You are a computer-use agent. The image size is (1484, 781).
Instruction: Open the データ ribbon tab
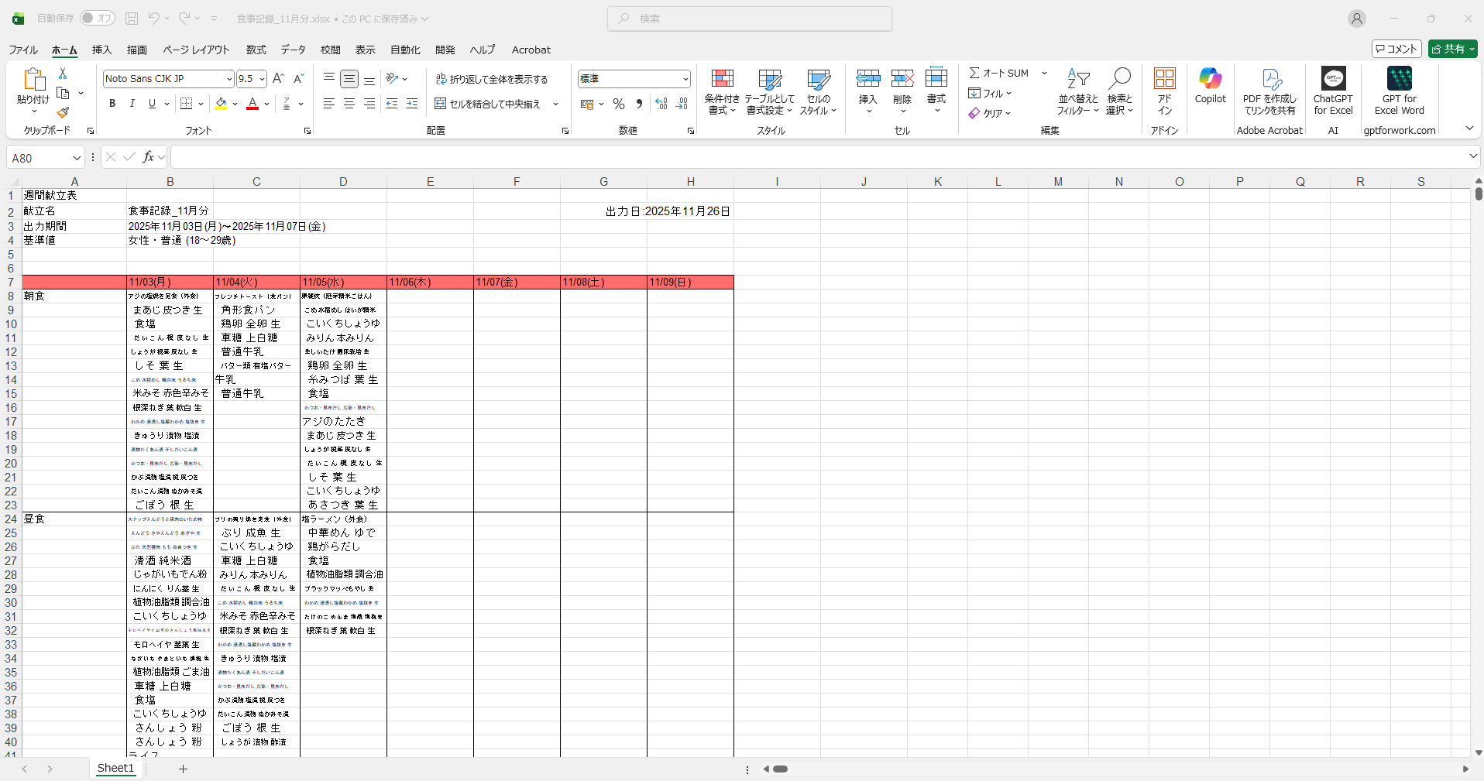tap(293, 50)
